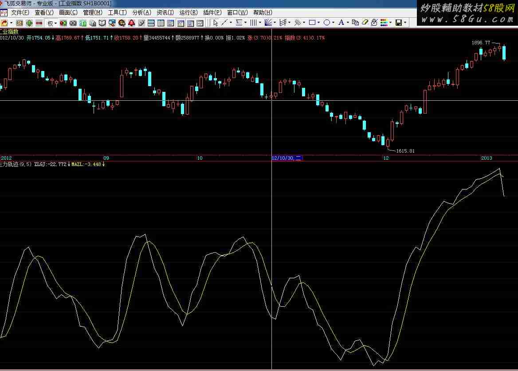Click the green chart bars icon
Viewport: 518px width, 371px height.
click(83, 23)
